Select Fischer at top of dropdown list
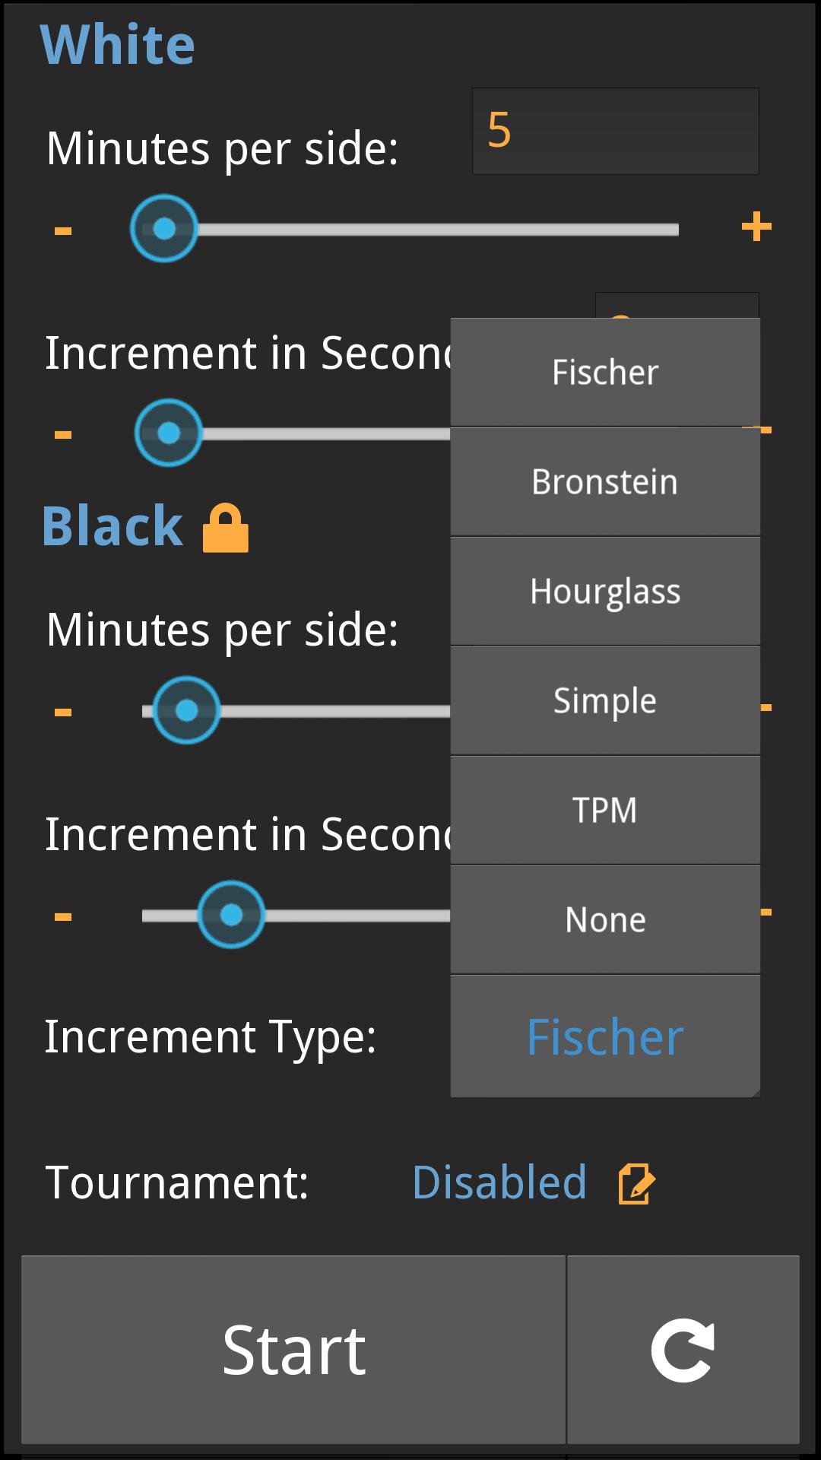The image size is (821, 1460). (x=605, y=373)
